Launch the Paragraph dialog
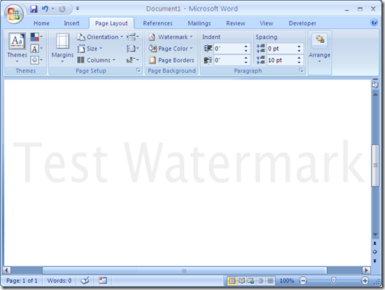 tap(301, 70)
